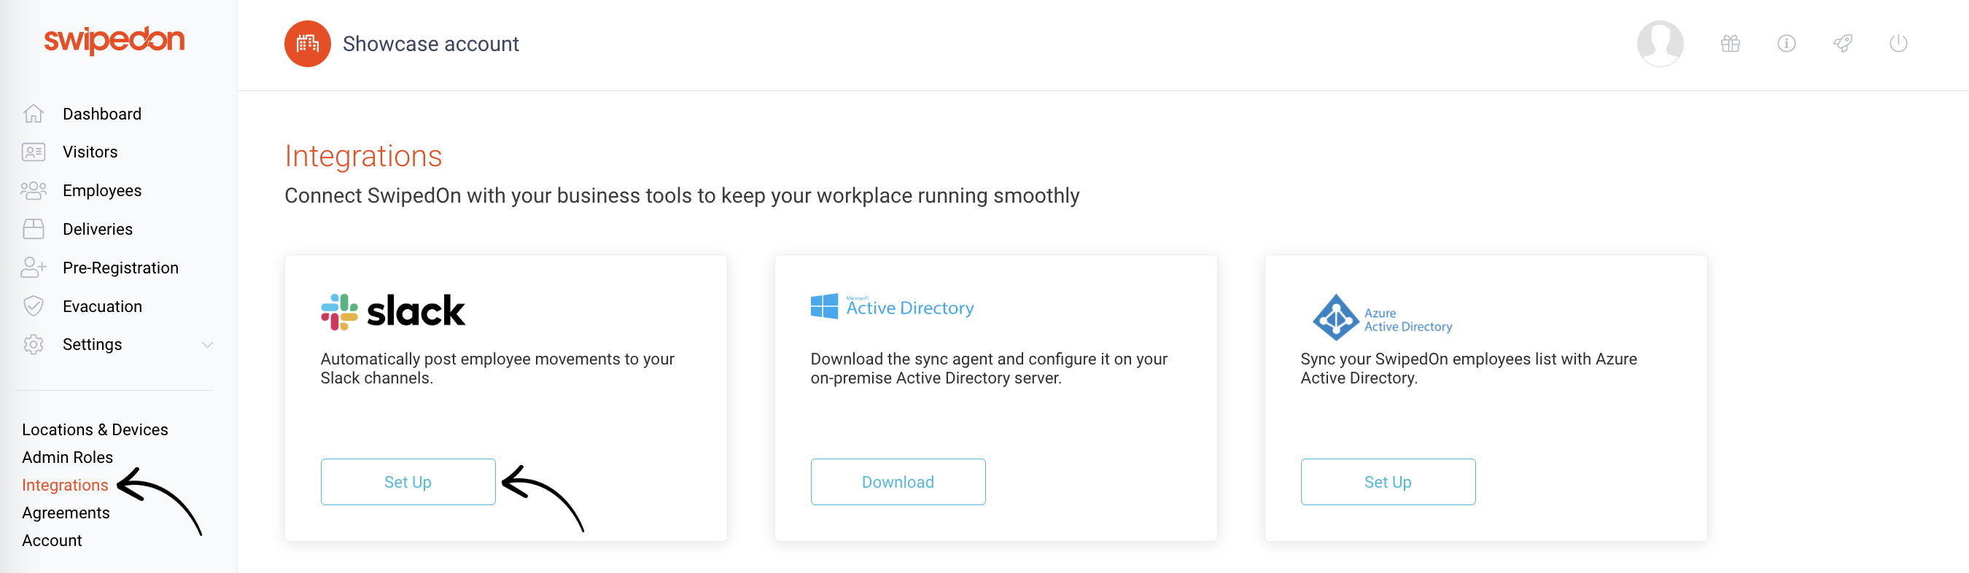Go to Dashboard

pos(101,114)
